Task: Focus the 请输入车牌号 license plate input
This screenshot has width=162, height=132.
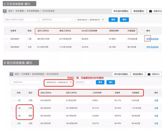Action: (20, 20)
